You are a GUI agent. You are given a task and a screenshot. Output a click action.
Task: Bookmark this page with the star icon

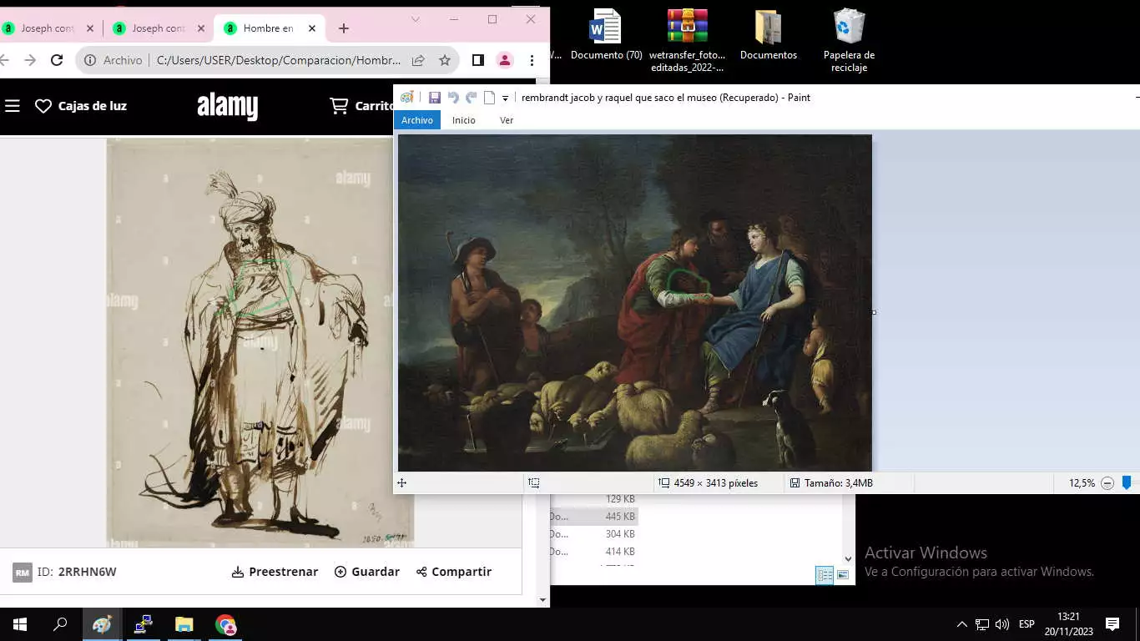click(x=445, y=60)
